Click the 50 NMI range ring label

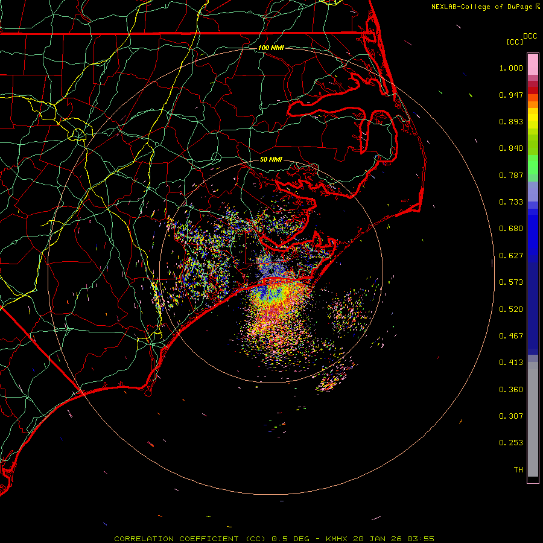click(x=271, y=159)
